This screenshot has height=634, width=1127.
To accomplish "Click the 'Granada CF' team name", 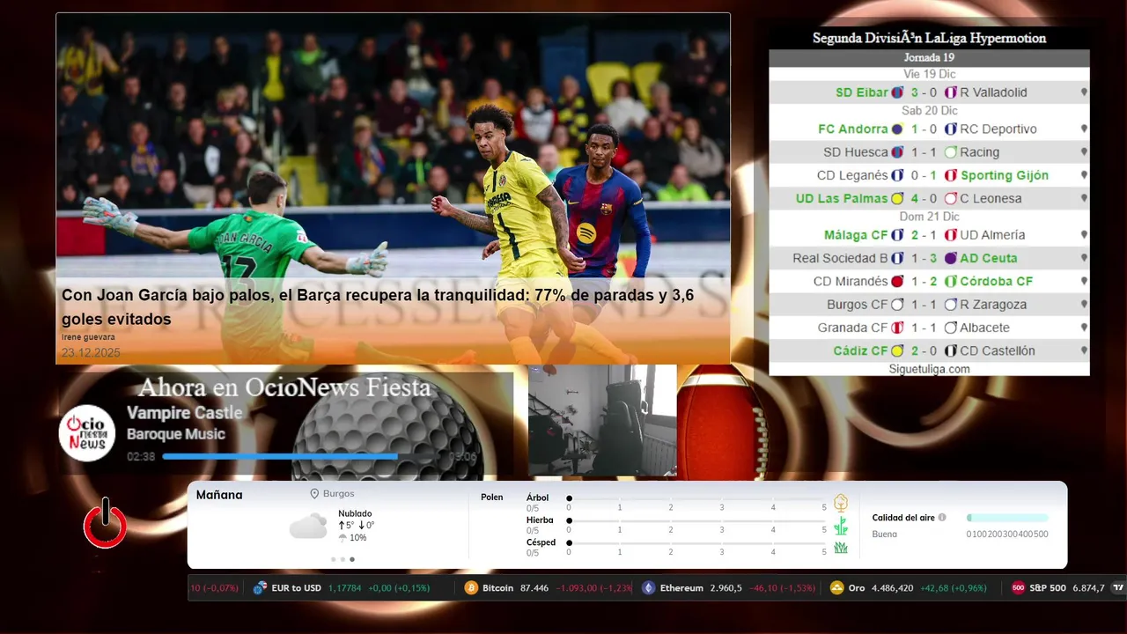I will coord(853,328).
